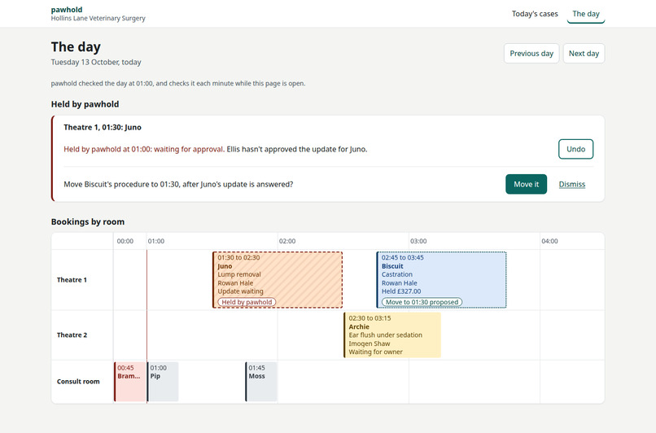656x433 pixels.
Task: Select The day tab
Action: pos(586,14)
